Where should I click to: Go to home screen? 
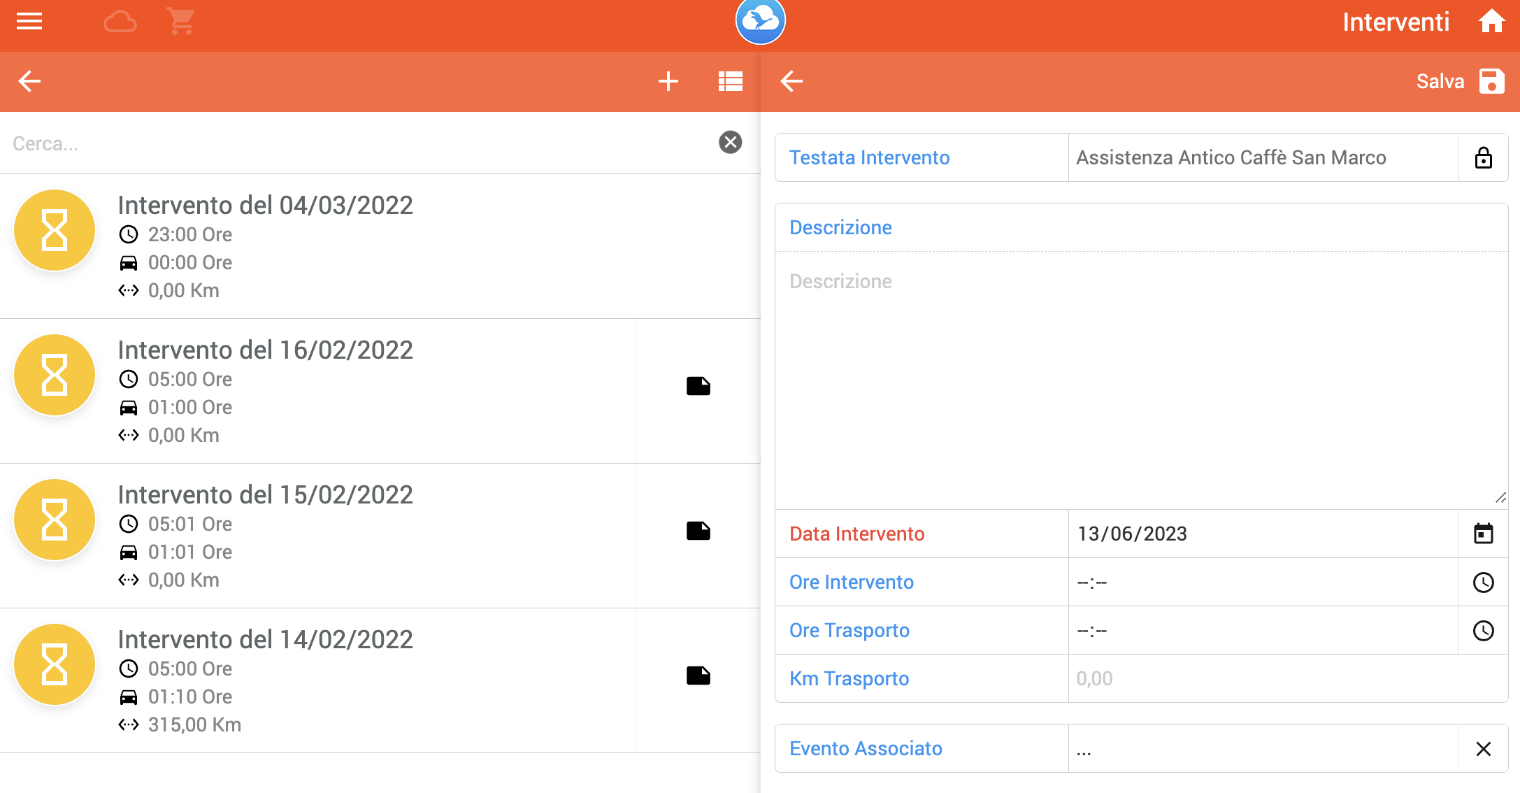1491,22
